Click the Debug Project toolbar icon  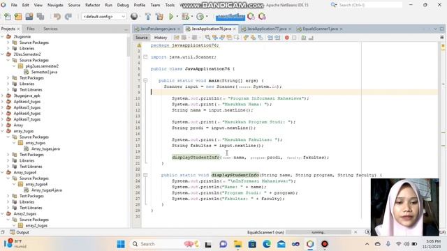(185, 17)
